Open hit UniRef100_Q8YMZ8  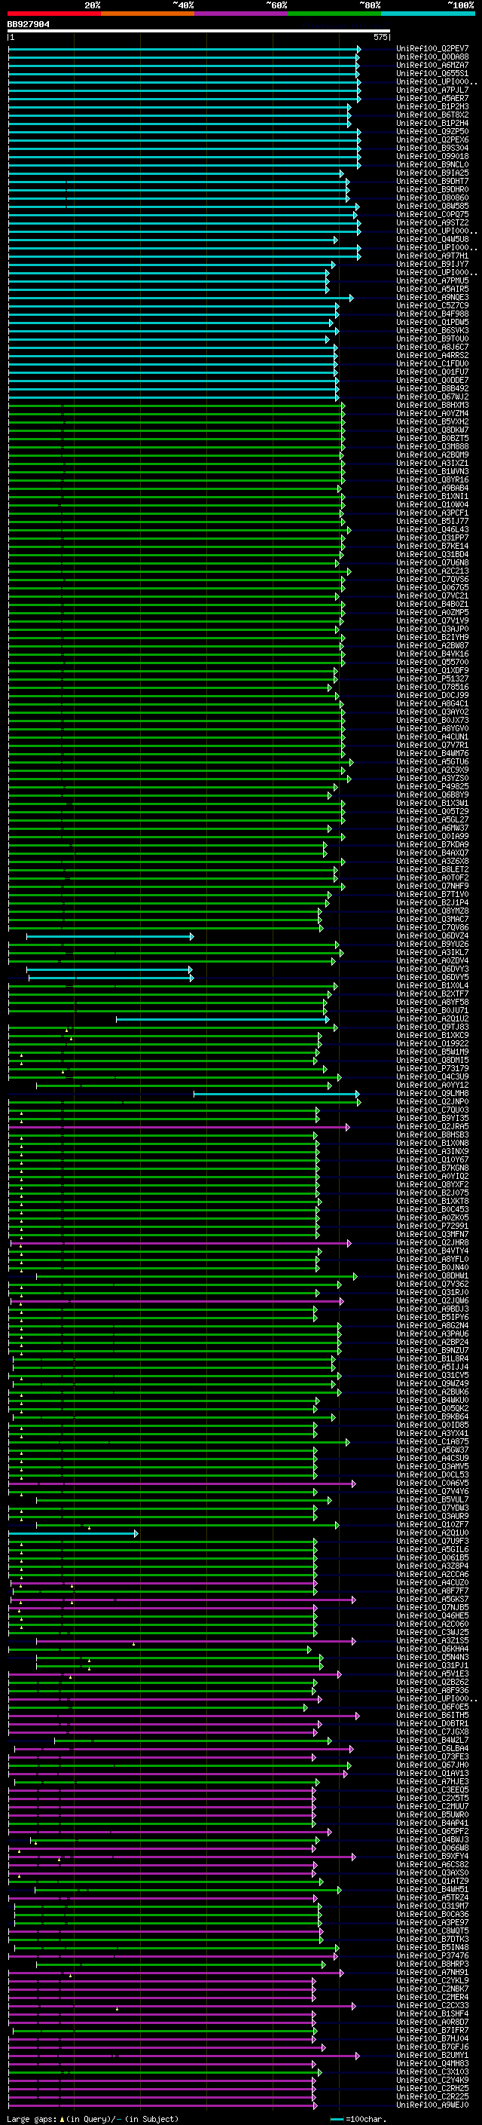point(432,911)
